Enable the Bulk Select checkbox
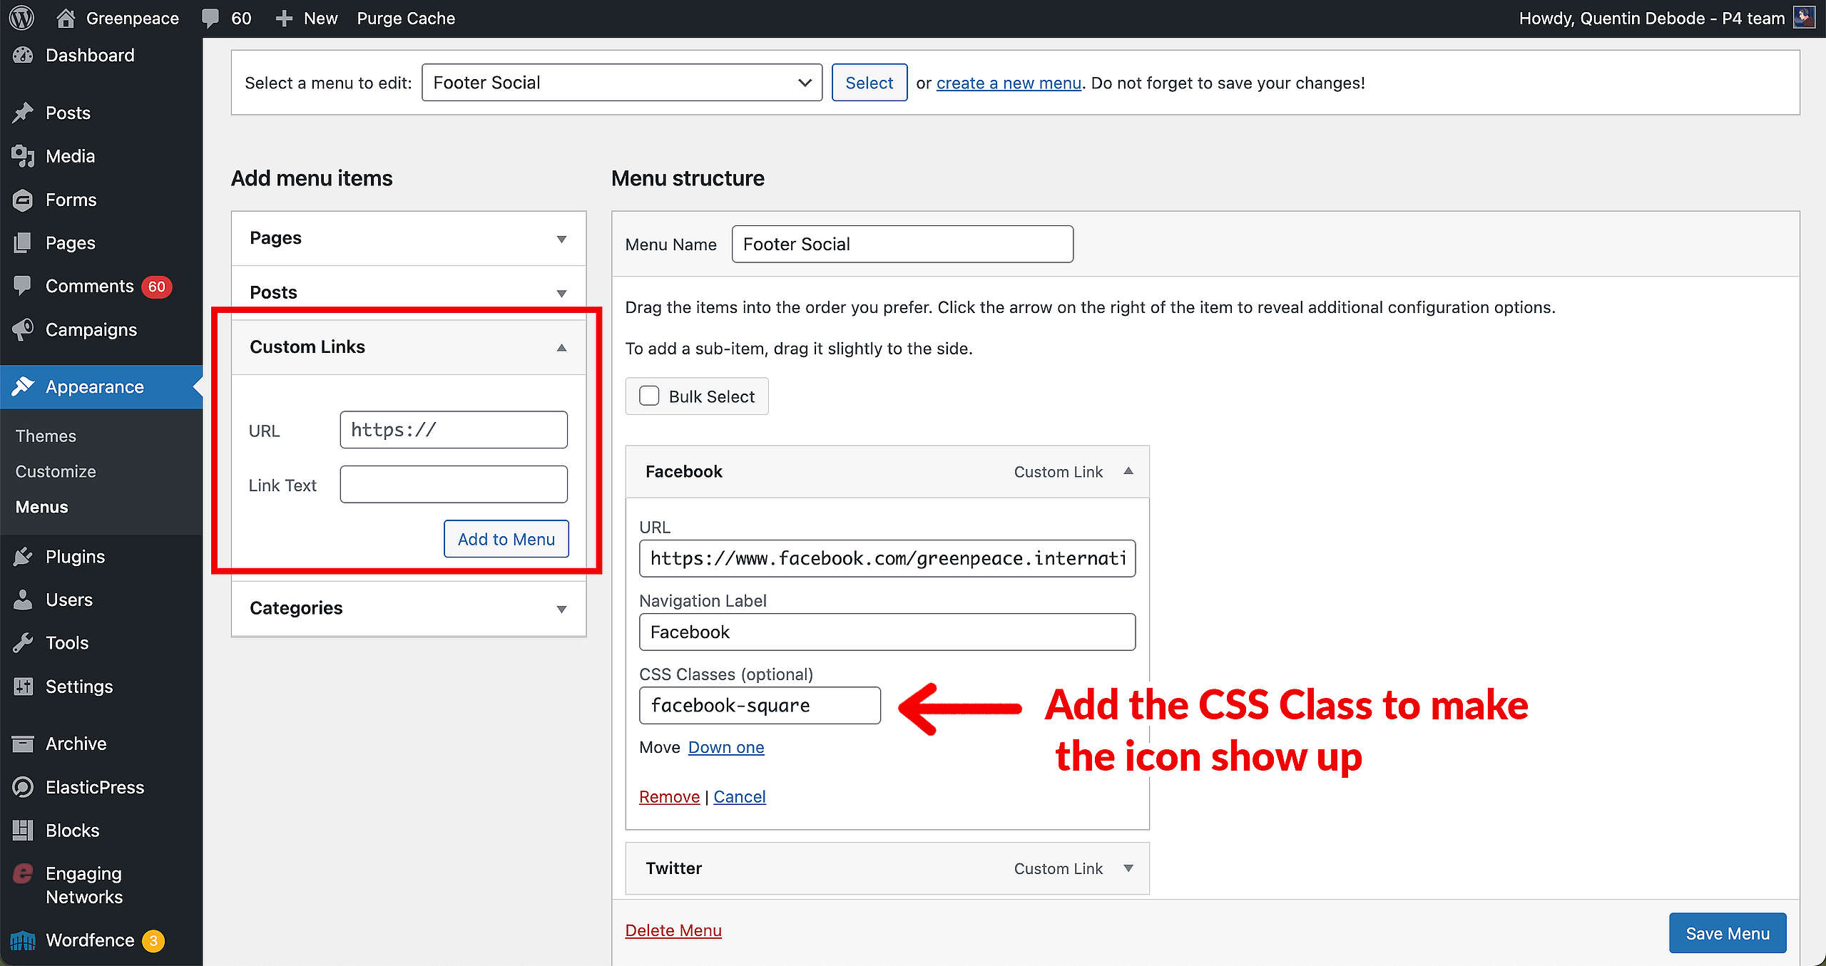 (x=649, y=396)
